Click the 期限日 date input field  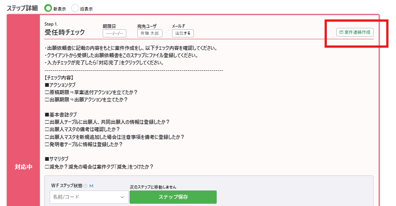coord(114,33)
